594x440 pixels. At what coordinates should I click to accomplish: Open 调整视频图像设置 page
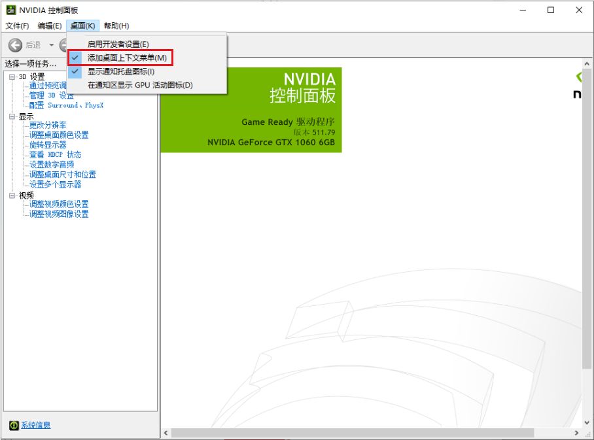(59, 214)
